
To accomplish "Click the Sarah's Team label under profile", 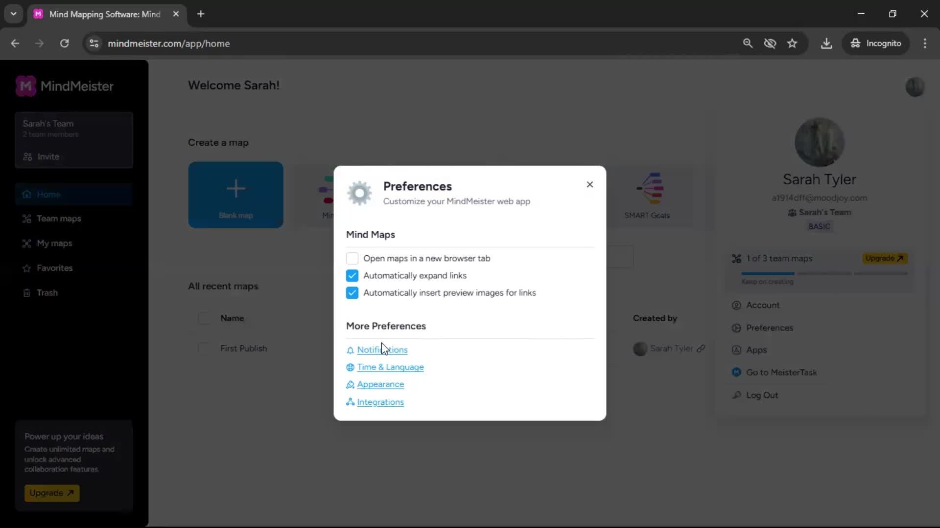I will (820, 213).
